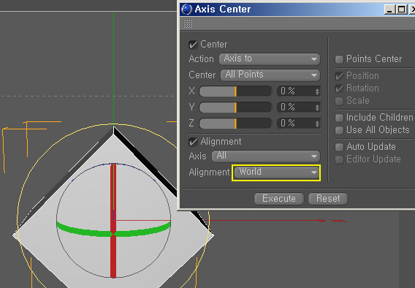This screenshot has height=288, width=415.
Task: Maximize the Axis Center window
Action: 402,10
